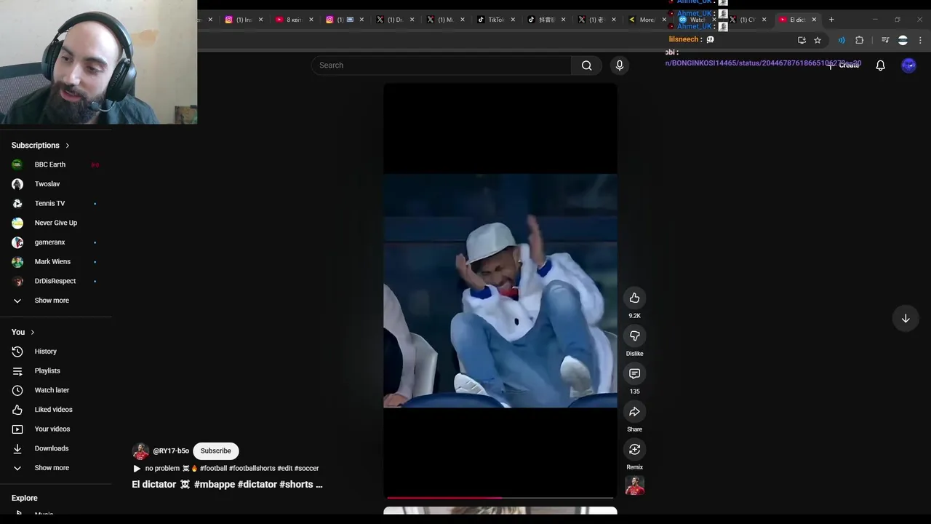Screen dimensions: 931x524
Task: Open the #mbappe hashtag link
Action: [x=215, y=484]
